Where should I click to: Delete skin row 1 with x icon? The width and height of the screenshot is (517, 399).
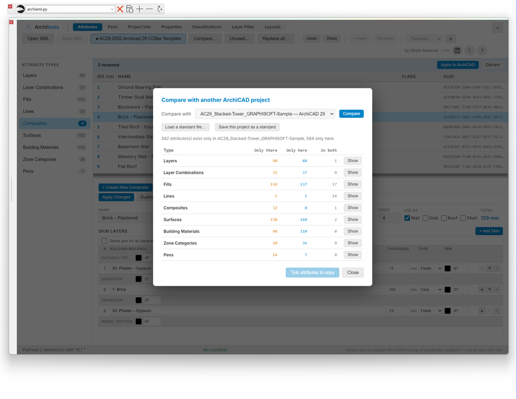[497, 268]
